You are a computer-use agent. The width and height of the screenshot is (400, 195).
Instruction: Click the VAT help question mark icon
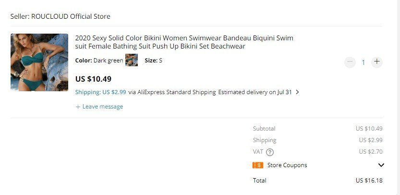point(270,152)
